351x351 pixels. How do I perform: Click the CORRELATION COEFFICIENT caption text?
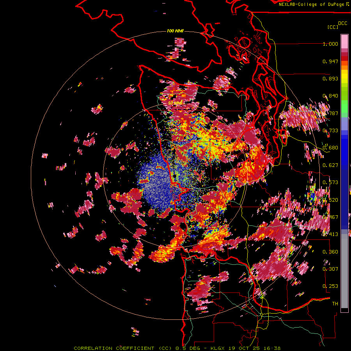tap(114, 348)
